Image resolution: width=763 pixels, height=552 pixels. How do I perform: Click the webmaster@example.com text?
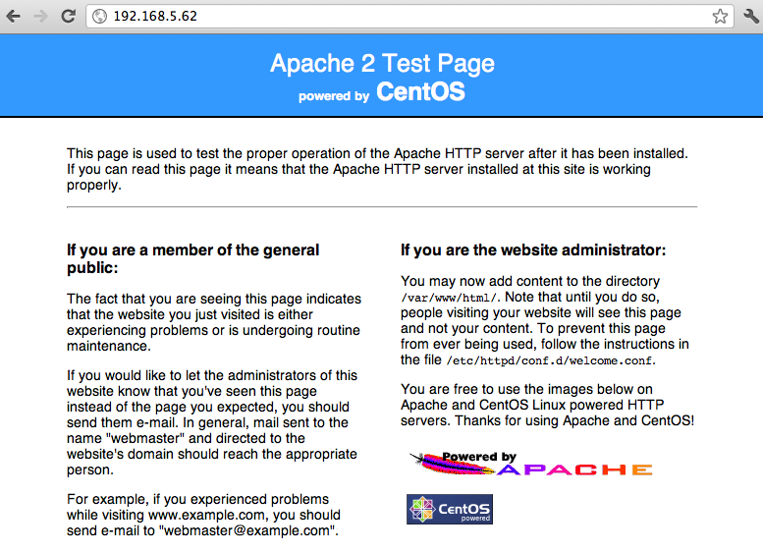click(247, 530)
